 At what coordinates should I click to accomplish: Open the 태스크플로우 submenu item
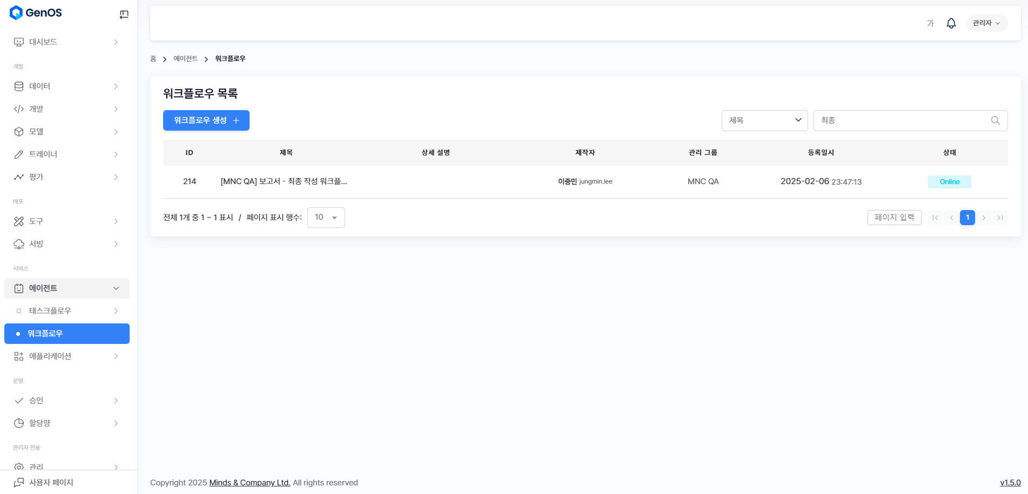67,311
